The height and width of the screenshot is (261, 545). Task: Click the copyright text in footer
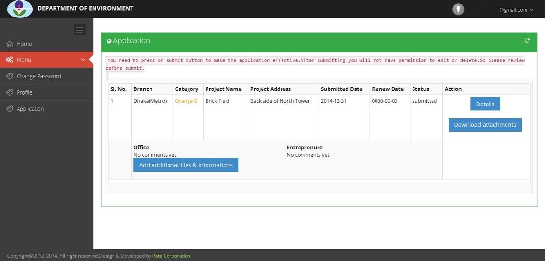click(x=79, y=256)
